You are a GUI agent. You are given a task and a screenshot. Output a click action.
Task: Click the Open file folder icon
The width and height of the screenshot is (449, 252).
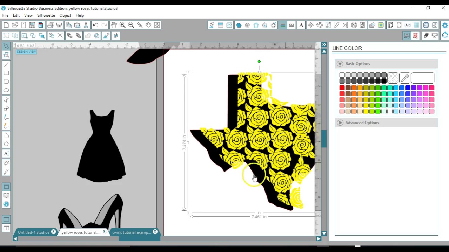[15, 25]
